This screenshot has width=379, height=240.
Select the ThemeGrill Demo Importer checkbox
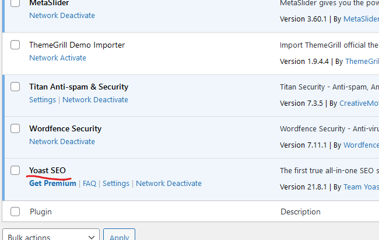pos(15,45)
